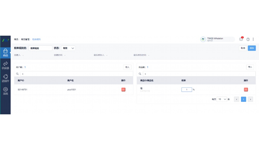Delete product C4754119 using red minus button

(246, 90)
